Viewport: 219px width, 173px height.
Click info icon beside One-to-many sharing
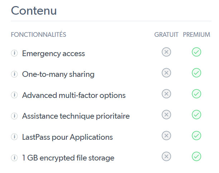coord(14,74)
